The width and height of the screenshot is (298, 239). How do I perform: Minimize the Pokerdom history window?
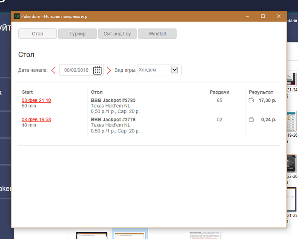tap(247, 16)
